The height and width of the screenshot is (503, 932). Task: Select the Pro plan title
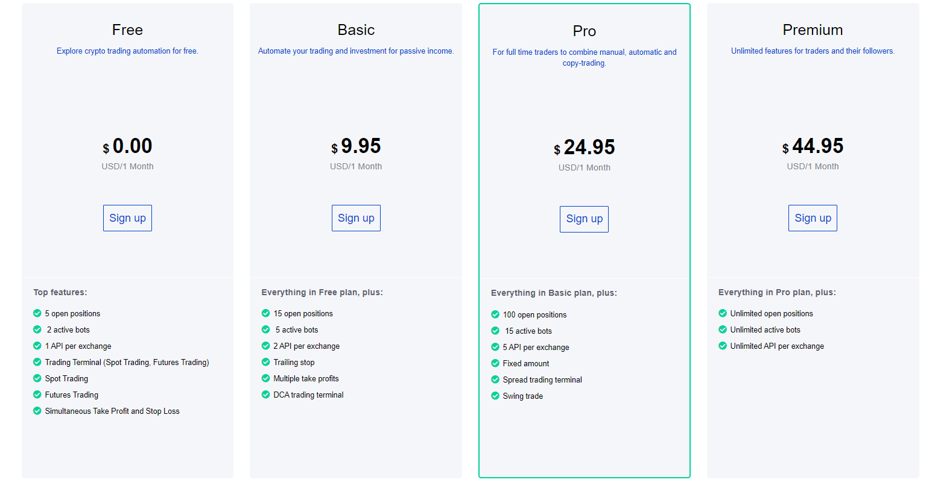(584, 31)
